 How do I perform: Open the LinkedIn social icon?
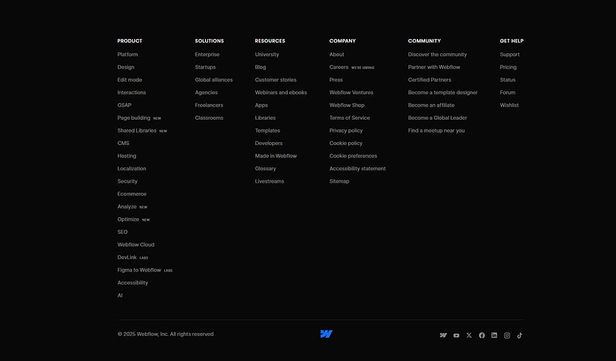tap(494, 335)
